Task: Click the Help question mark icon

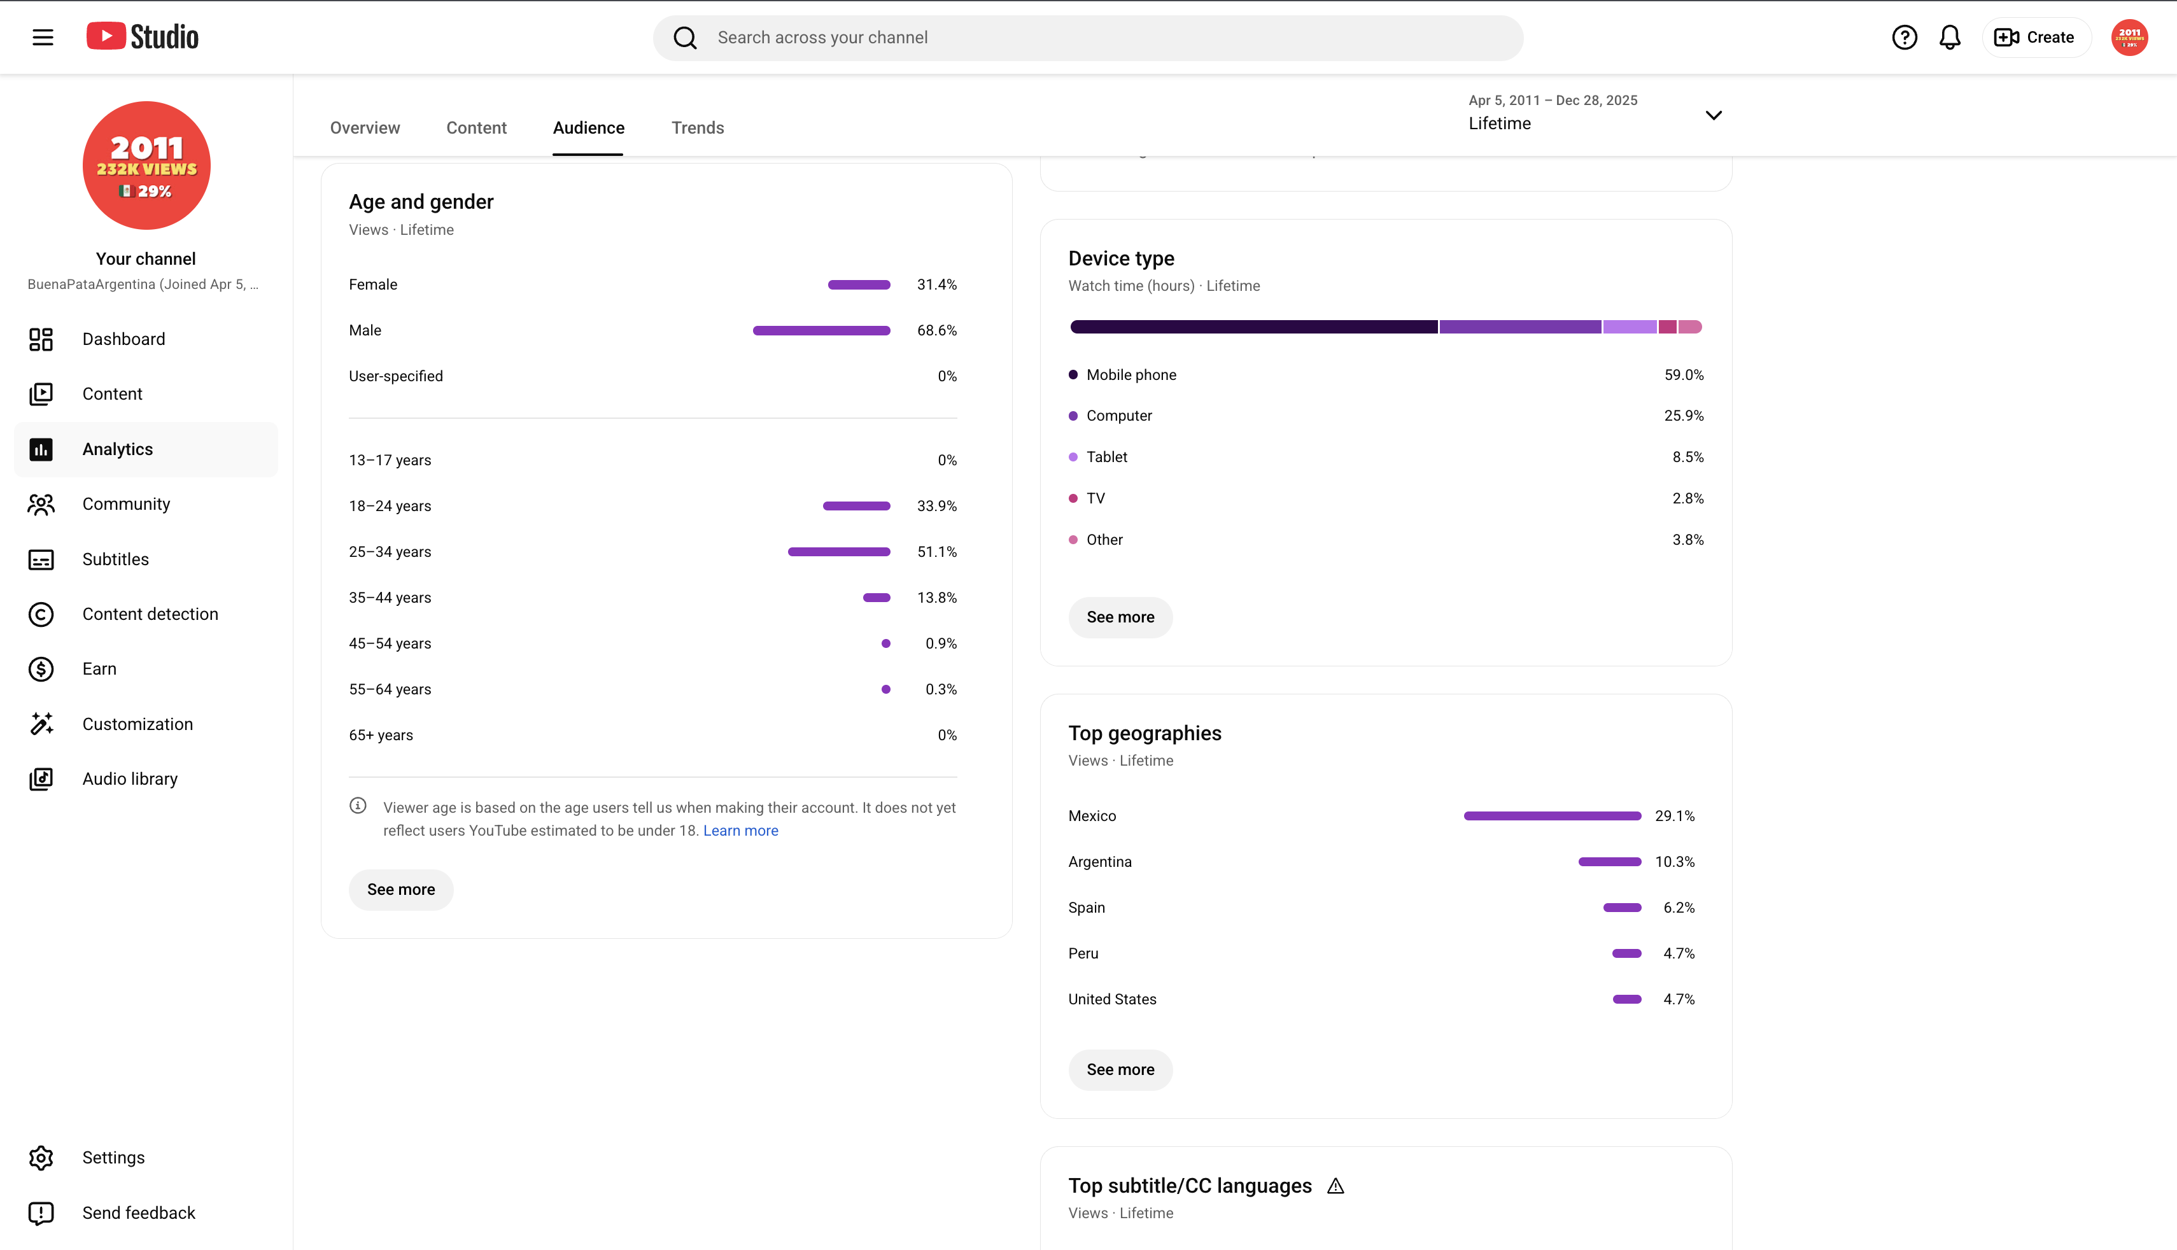Action: pos(1904,37)
